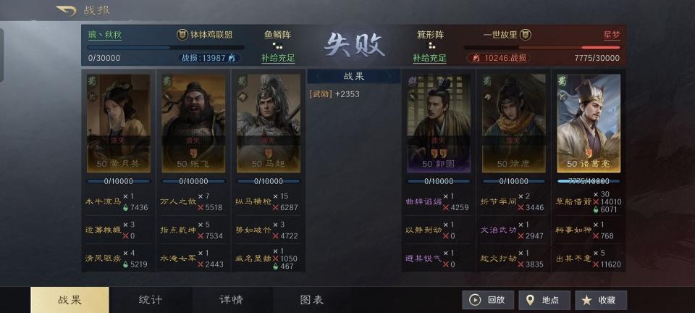Image resolution: width=695 pixels, height=313 pixels.
Task: Click the 黄月英 general portrait card
Action: pyautogui.click(x=118, y=123)
